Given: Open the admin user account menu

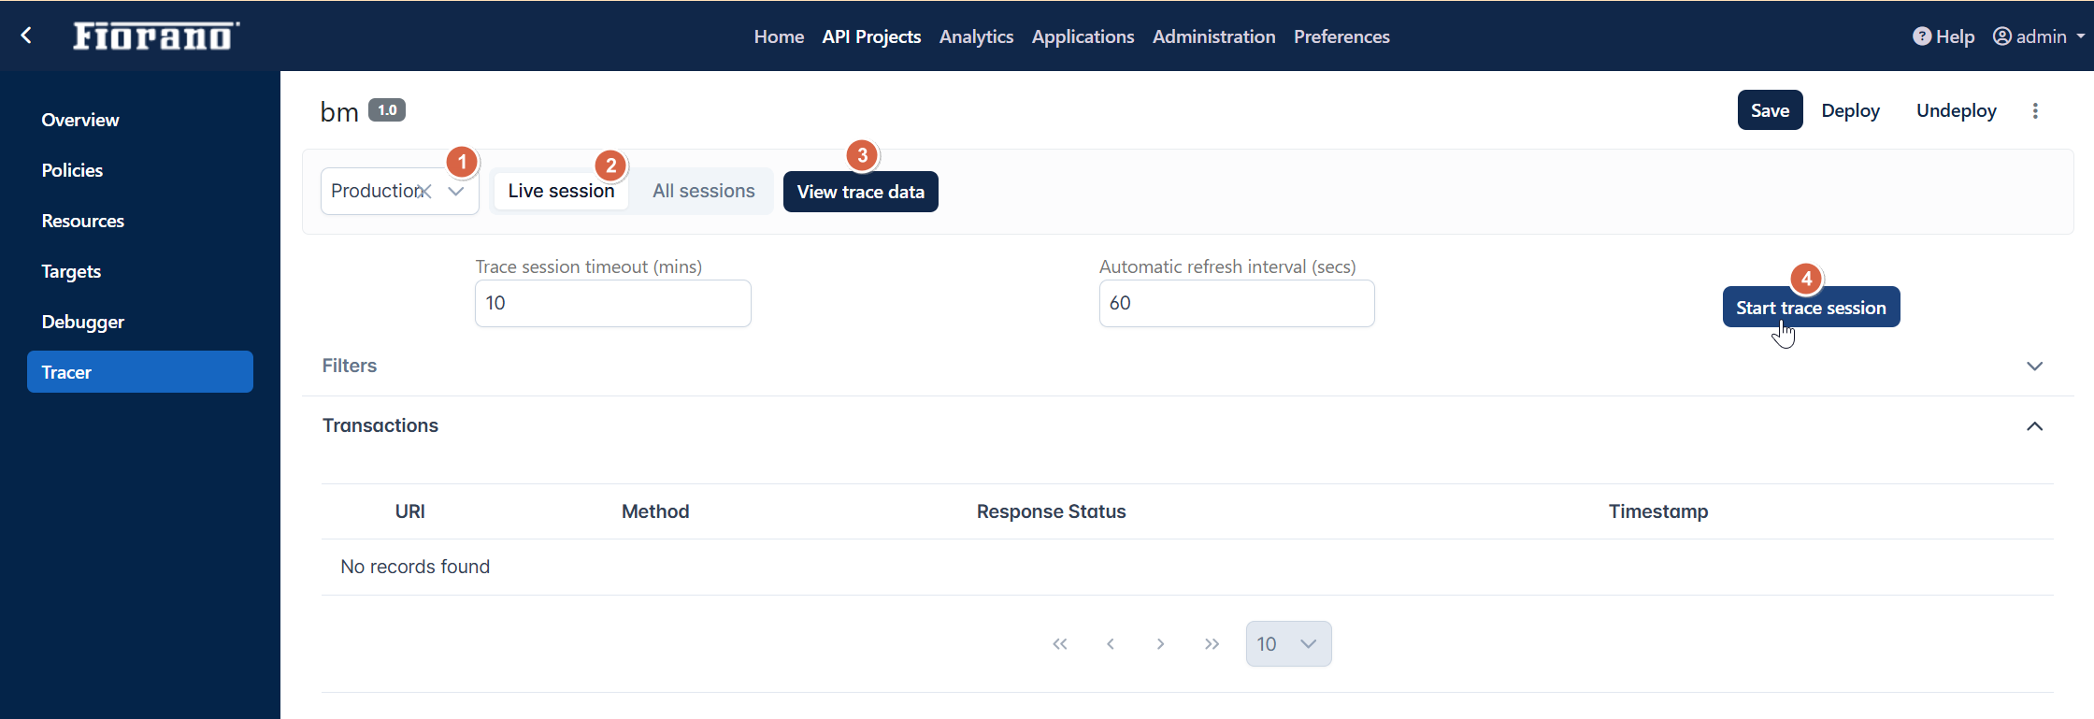Looking at the screenshot, I should tap(2039, 36).
